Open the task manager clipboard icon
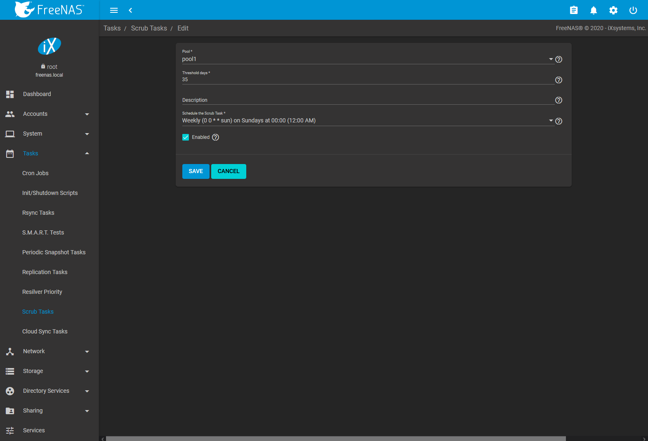The image size is (648, 441). pos(574,10)
